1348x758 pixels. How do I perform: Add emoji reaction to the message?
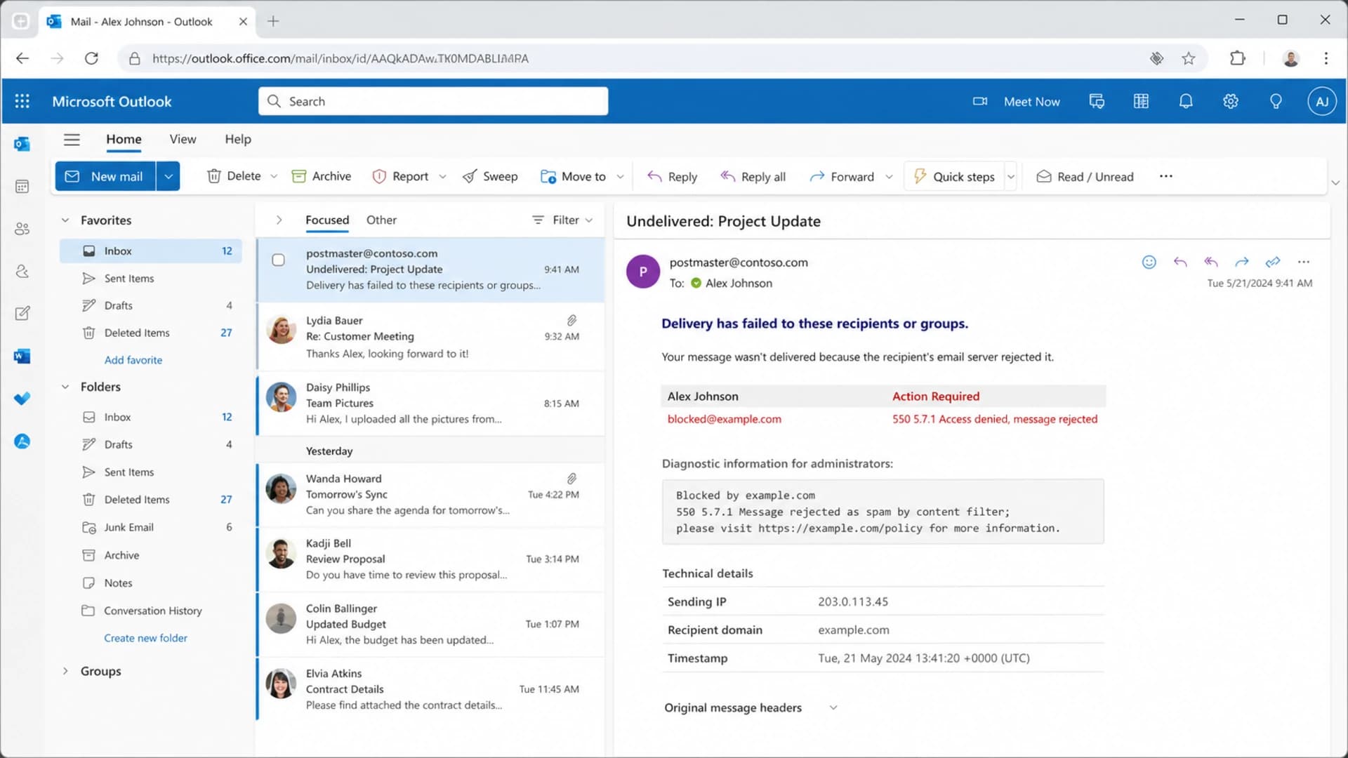pyautogui.click(x=1149, y=262)
